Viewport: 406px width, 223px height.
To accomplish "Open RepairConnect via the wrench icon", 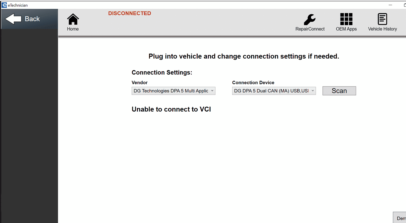I will [x=310, y=19].
